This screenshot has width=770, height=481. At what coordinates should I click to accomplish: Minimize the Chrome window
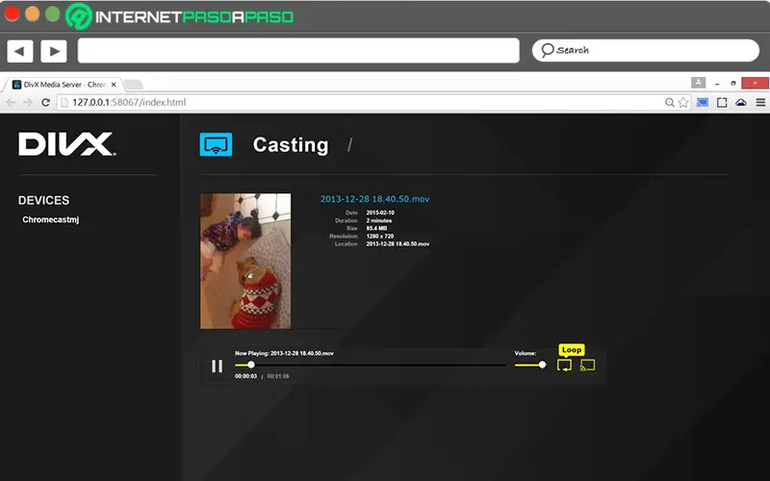717,84
